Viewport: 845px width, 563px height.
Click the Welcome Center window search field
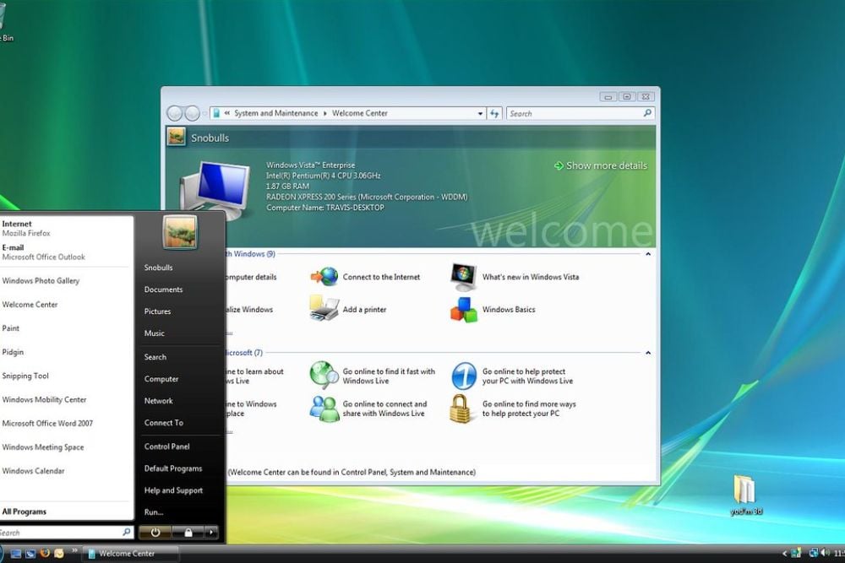pos(575,113)
